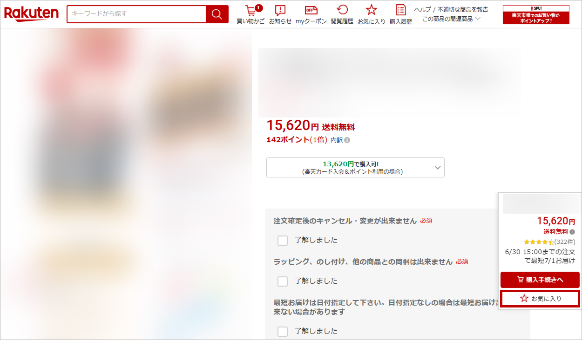Open favorites star (お気に入り) in header
This screenshot has height=340, width=582.
coord(371,15)
